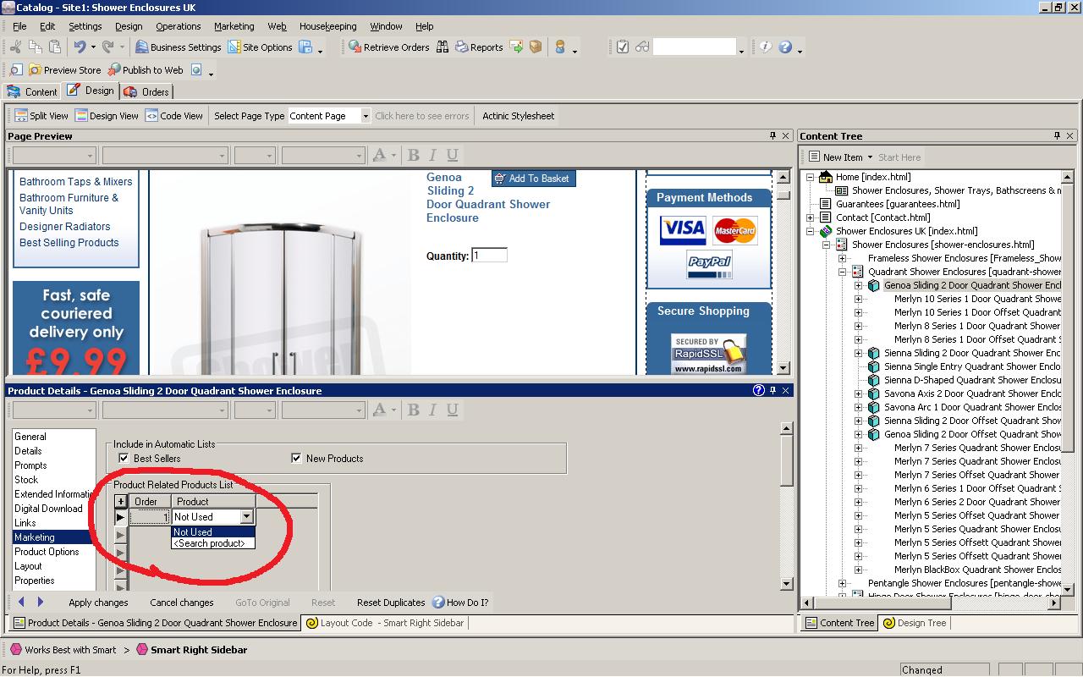The width and height of the screenshot is (1083, 677).
Task: Click into the Quantity input field
Action: coord(489,256)
